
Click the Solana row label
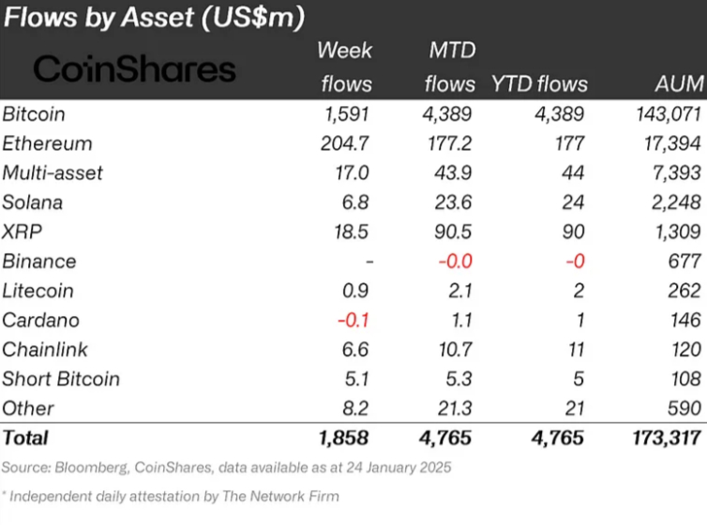[32, 202]
